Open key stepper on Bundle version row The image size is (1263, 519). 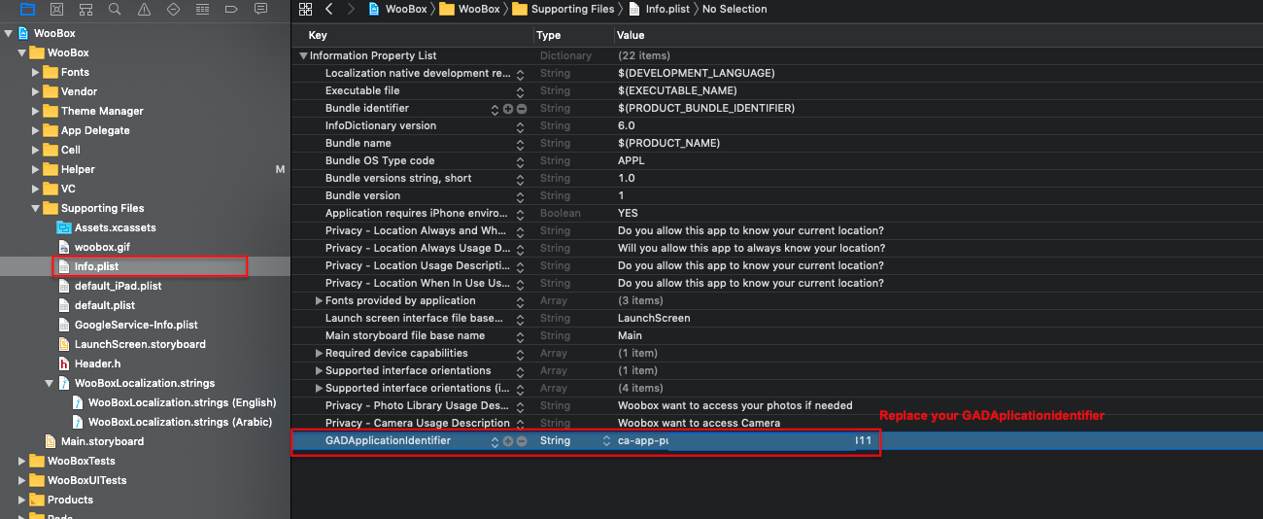(x=521, y=196)
